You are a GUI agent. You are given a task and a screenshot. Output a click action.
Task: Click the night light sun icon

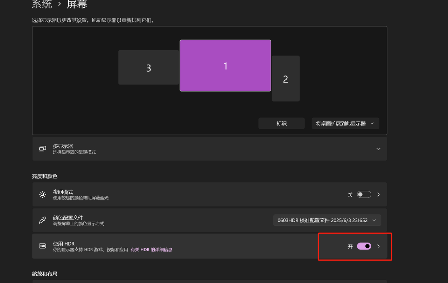(42, 194)
